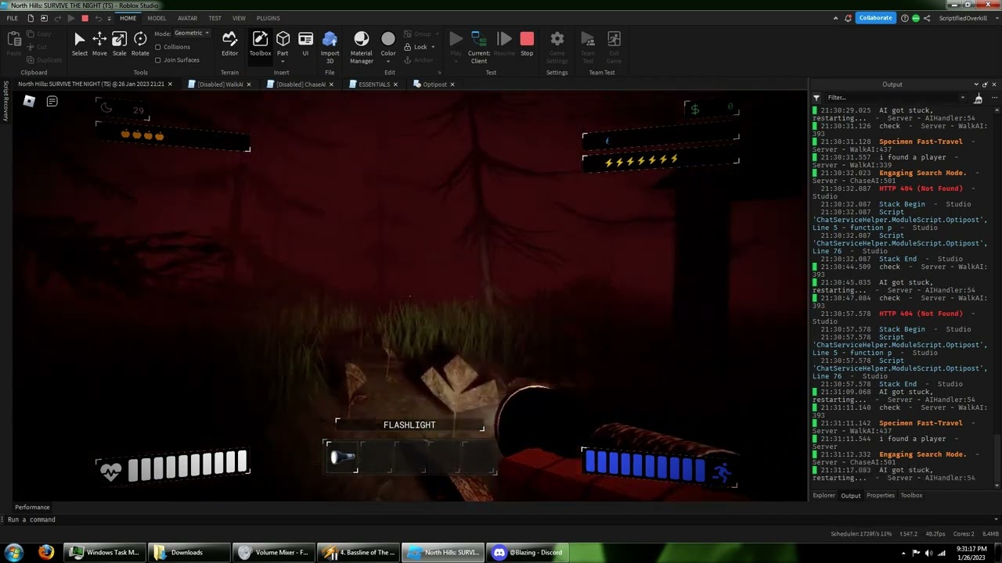1002x563 pixels.
Task: Click the Collaborate button
Action: (875, 18)
